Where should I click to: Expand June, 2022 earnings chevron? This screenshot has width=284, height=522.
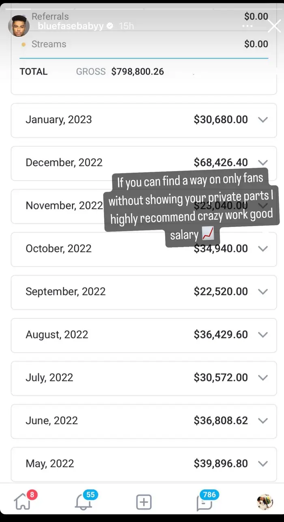point(263,420)
